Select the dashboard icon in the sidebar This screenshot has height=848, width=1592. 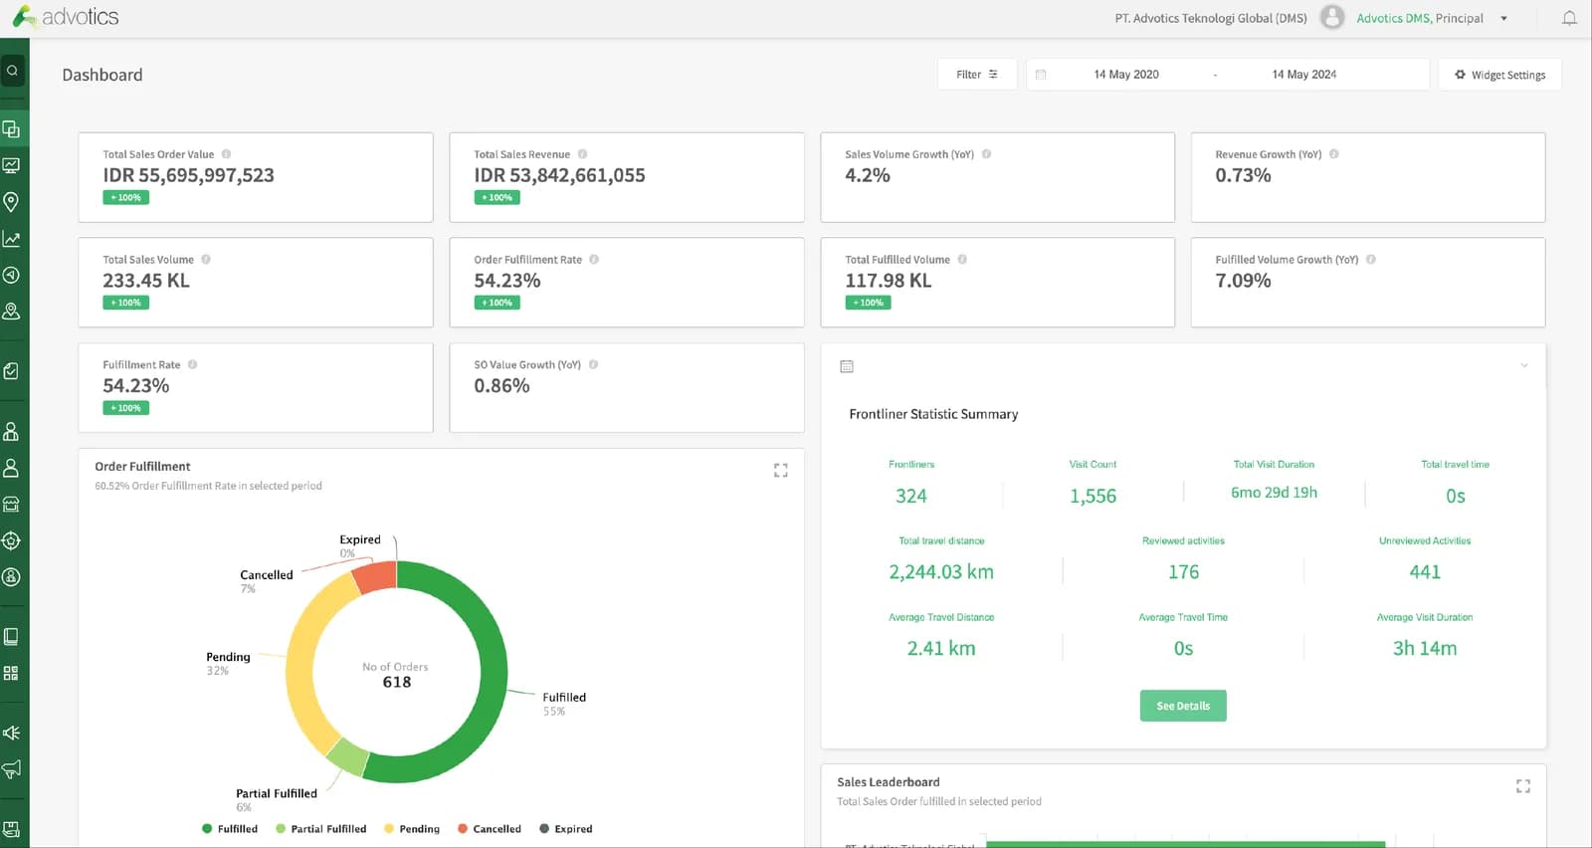(x=11, y=129)
